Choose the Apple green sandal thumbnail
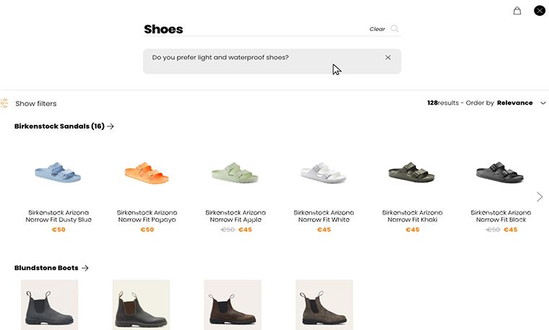This screenshot has height=330, width=549. pos(235,173)
